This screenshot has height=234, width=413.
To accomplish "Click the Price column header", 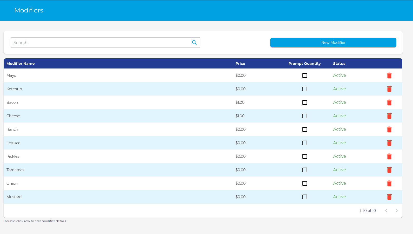I will tap(240, 64).
